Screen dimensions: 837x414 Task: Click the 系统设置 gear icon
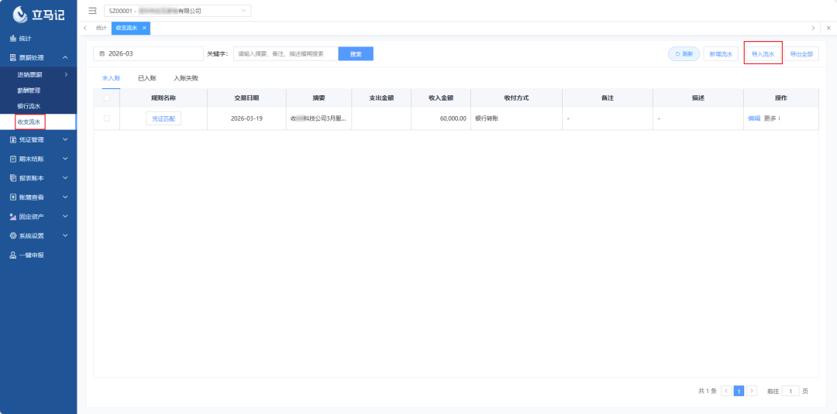tap(13, 235)
